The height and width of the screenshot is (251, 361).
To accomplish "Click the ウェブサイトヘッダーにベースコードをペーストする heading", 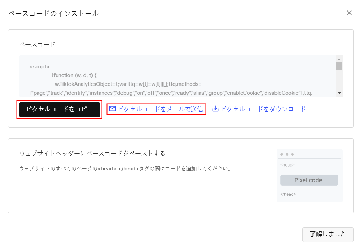I will pos(92,153).
